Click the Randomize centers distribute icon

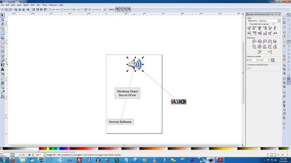(x=260, y=52)
